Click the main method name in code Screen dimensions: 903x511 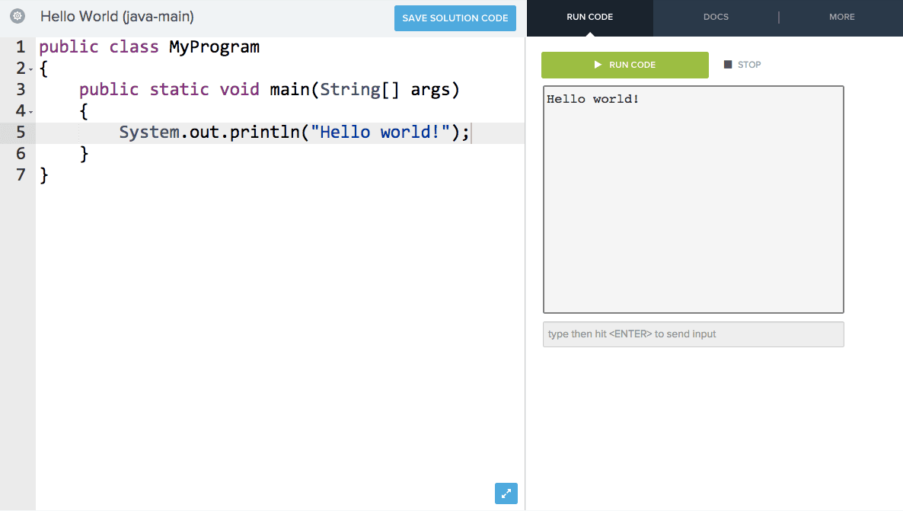click(289, 90)
